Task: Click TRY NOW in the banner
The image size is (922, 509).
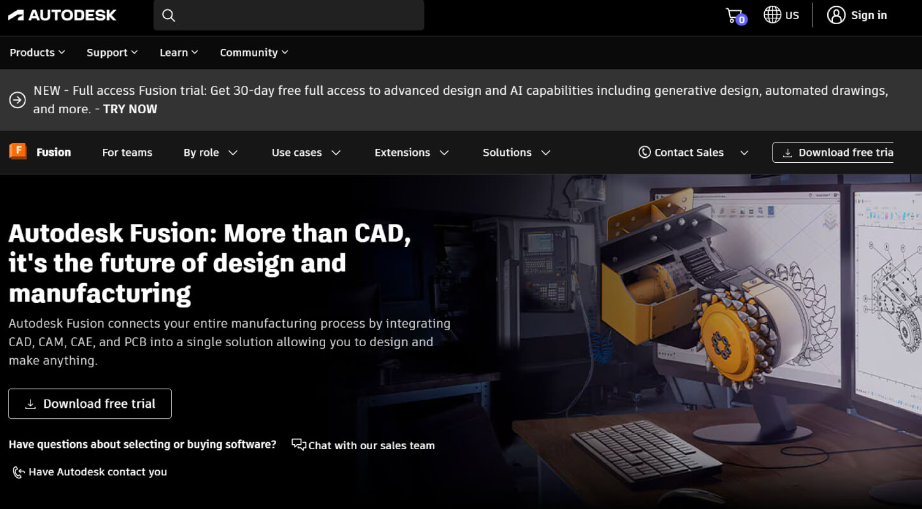Action: 130,109
